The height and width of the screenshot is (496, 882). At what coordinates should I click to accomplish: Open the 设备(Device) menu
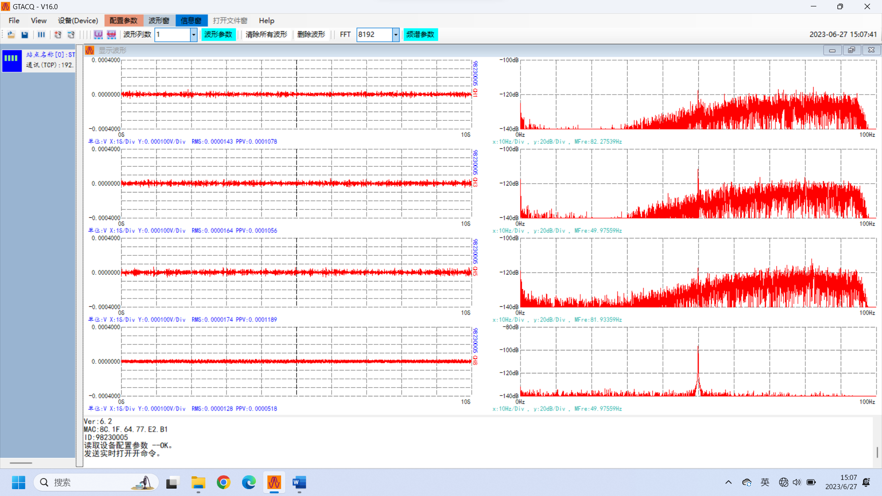click(x=78, y=21)
